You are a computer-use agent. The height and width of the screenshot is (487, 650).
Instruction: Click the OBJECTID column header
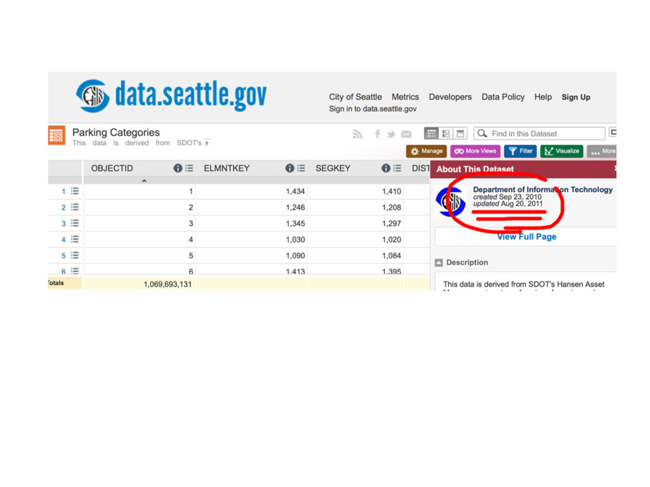(x=112, y=168)
